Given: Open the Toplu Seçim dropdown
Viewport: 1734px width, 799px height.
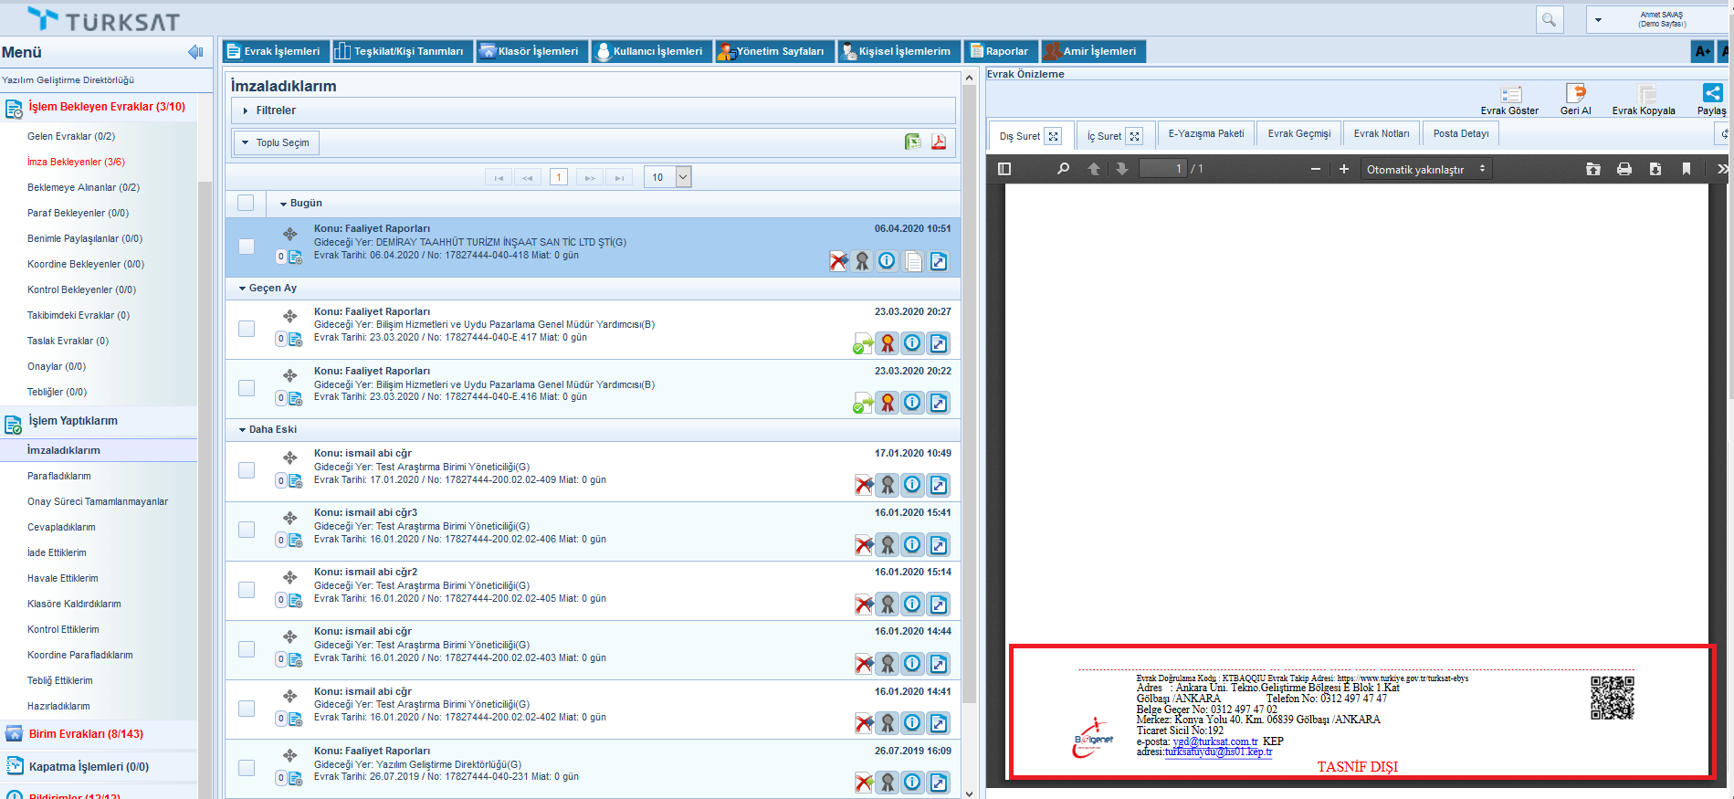Looking at the screenshot, I should (277, 142).
